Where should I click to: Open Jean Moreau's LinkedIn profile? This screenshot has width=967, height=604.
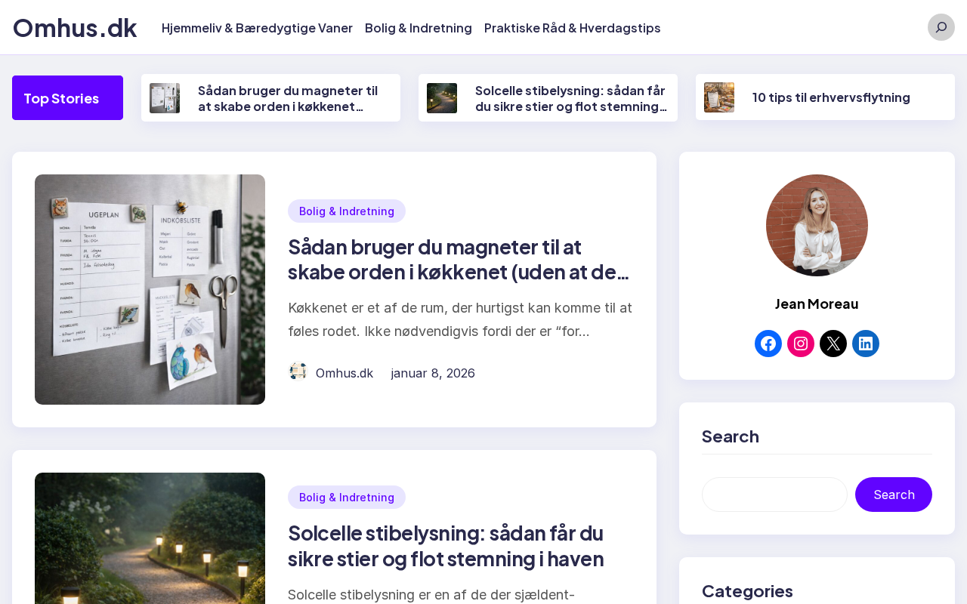(x=866, y=344)
